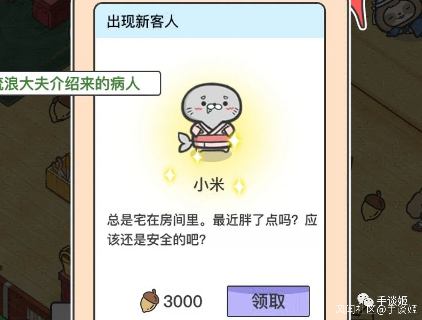
Task: Click the character name 小米
Action: click(209, 185)
